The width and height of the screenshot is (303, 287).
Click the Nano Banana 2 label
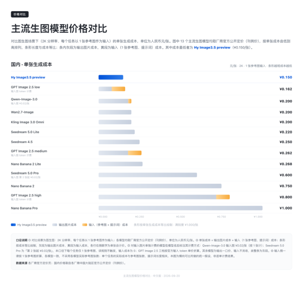coord(23,186)
